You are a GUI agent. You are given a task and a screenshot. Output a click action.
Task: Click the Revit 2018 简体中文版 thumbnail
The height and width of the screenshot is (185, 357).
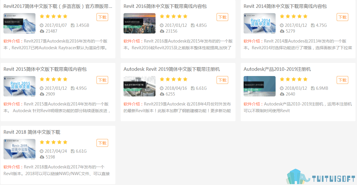(x=19, y=149)
